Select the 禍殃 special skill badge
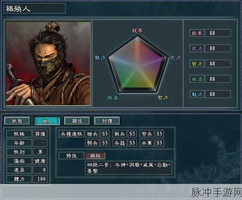 point(95,156)
